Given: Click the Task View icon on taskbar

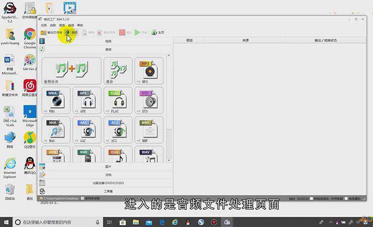Looking at the screenshot, I should [x=109, y=222].
